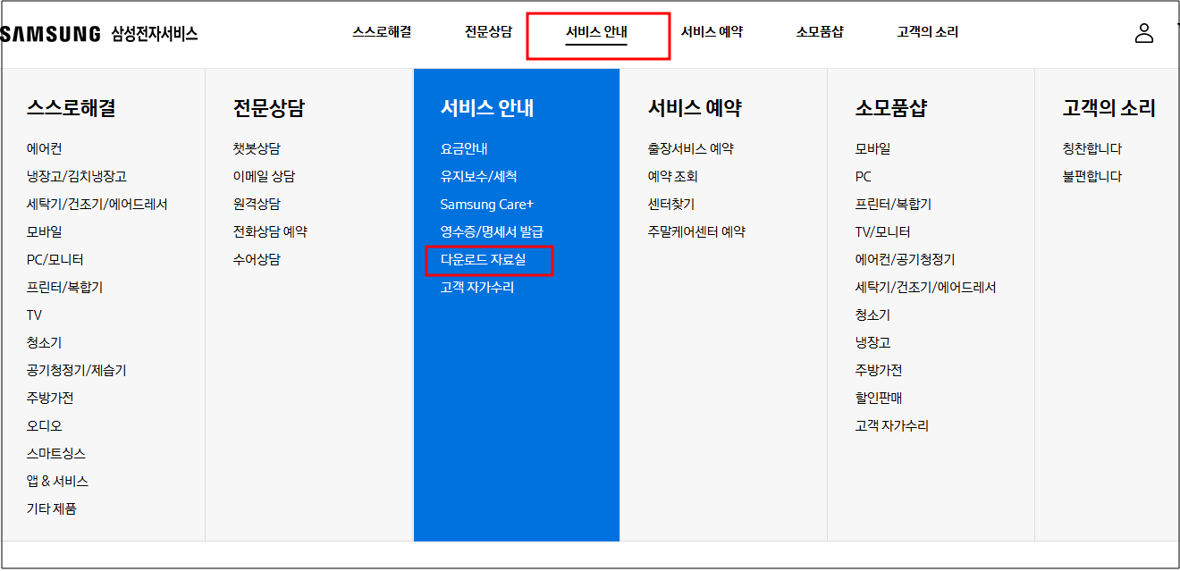Open the PC/모니터 link
The image size is (1180, 571).
click(x=55, y=260)
